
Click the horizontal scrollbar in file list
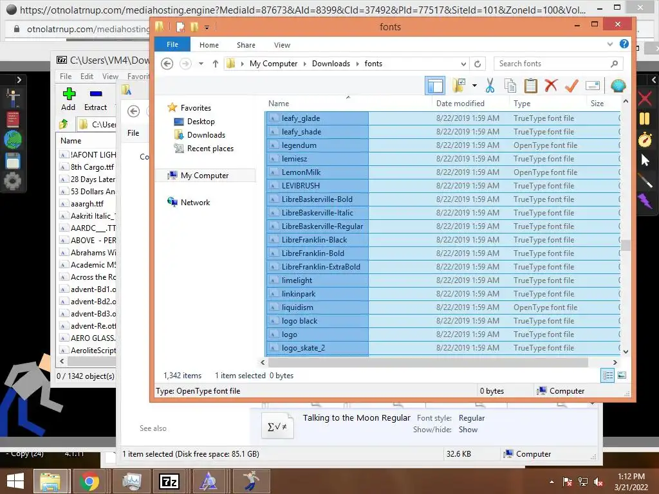427,362
